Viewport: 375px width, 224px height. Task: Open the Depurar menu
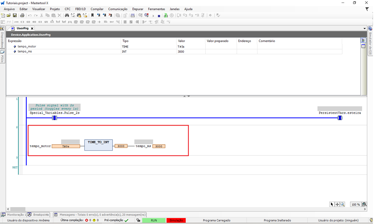tap(137, 9)
